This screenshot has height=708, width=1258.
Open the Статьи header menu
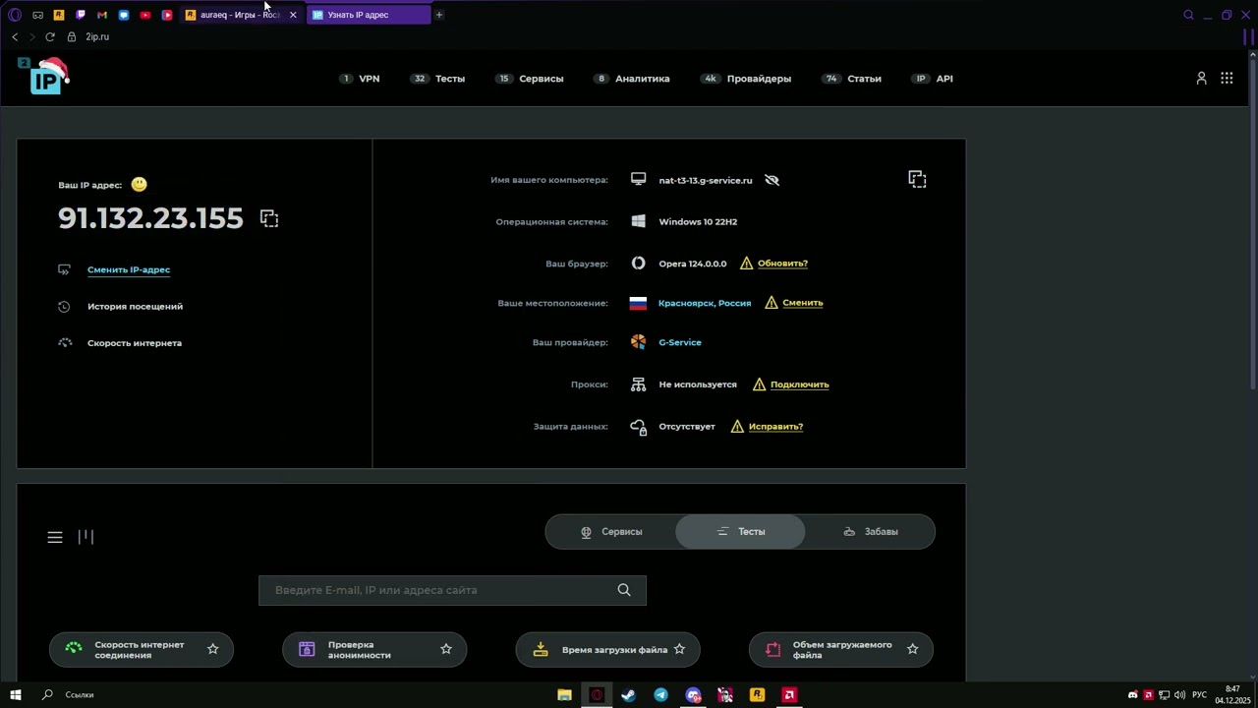pos(852,79)
